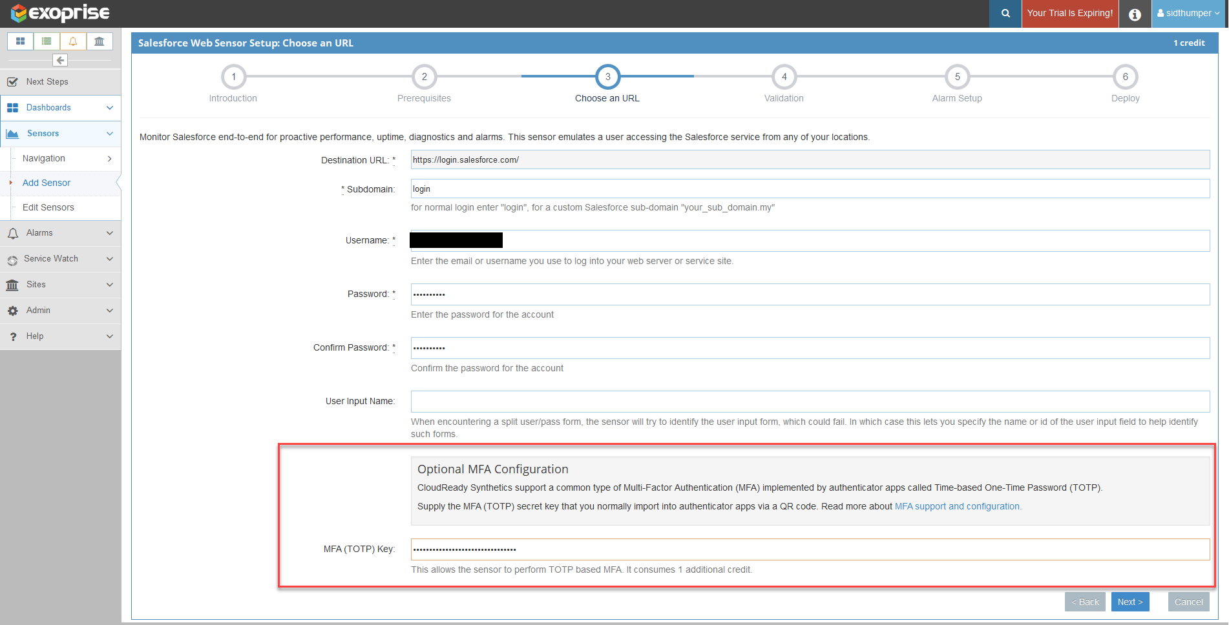Select the Sensors chart icon in the sidebar
This screenshot has width=1229, height=625.
(13, 133)
